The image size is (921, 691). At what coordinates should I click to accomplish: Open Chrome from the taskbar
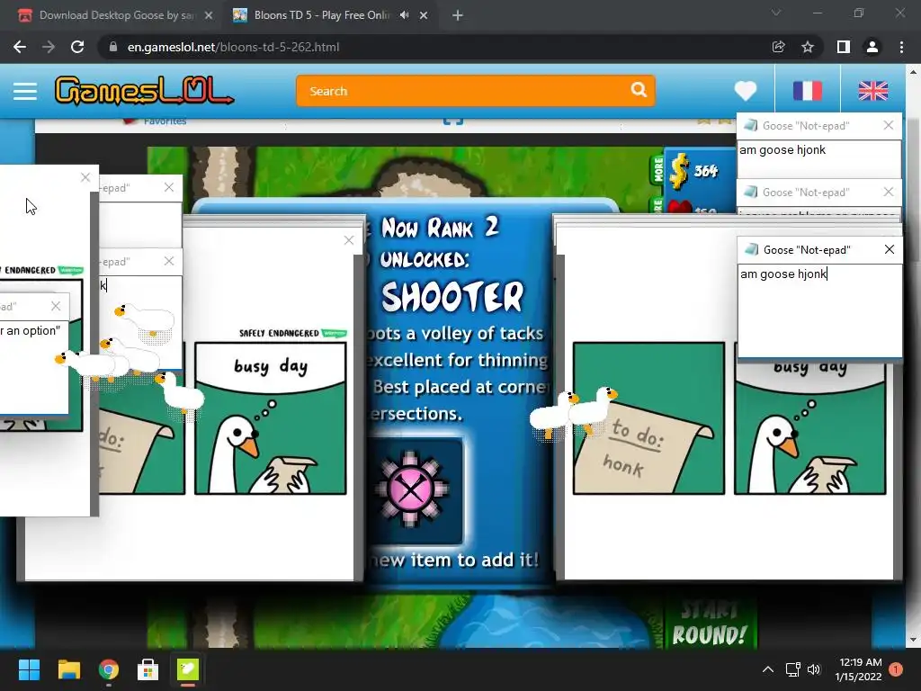point(109,669)
